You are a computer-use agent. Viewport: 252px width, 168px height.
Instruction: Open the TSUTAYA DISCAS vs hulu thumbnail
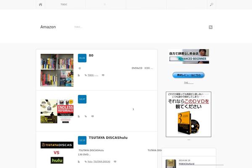pyautogui.click(x=57, y=152)
